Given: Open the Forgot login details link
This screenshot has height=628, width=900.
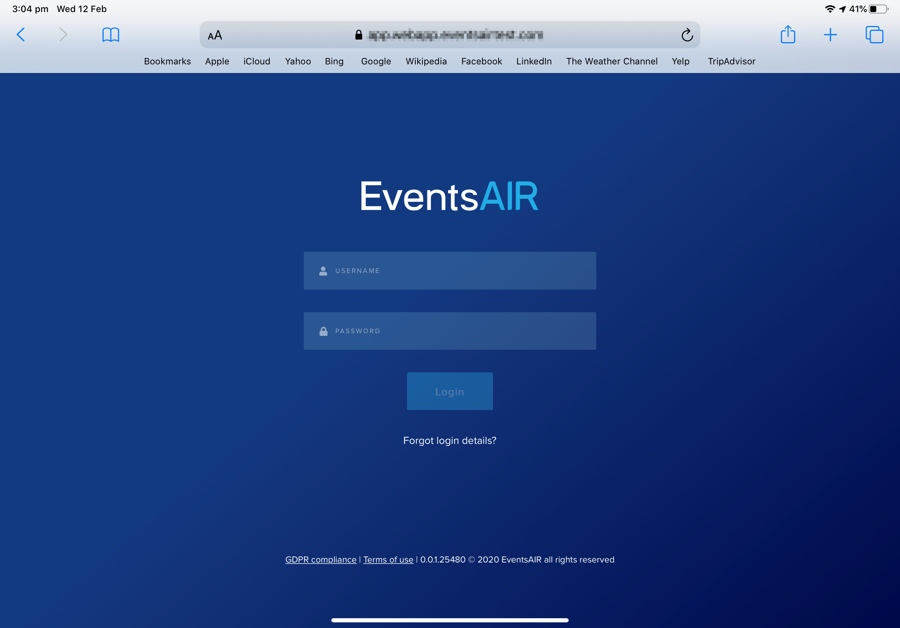Looking at the screenshot, I should tap(450, 441).
